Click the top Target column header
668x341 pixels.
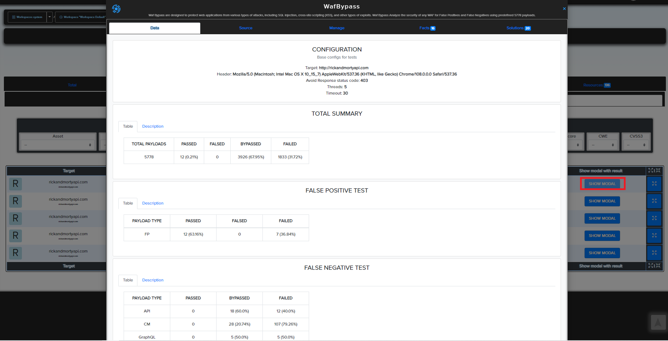point(69,171)
